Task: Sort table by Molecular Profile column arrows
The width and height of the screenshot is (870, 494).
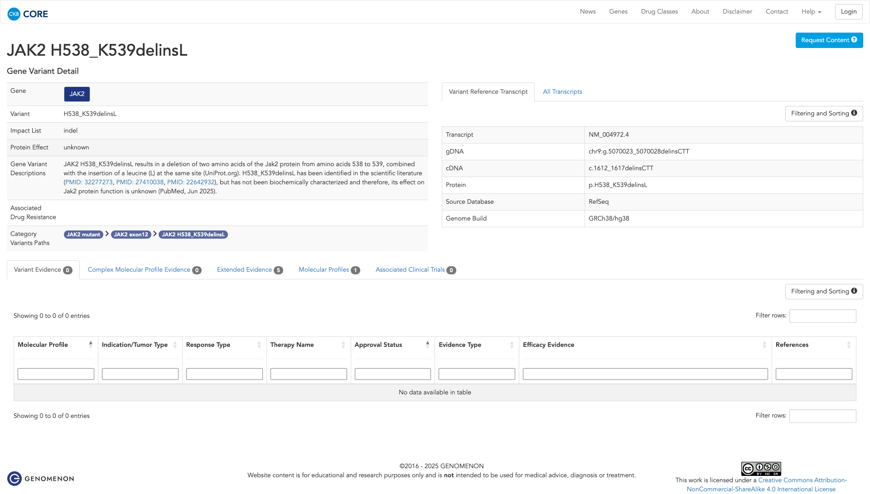Action: 91,345
